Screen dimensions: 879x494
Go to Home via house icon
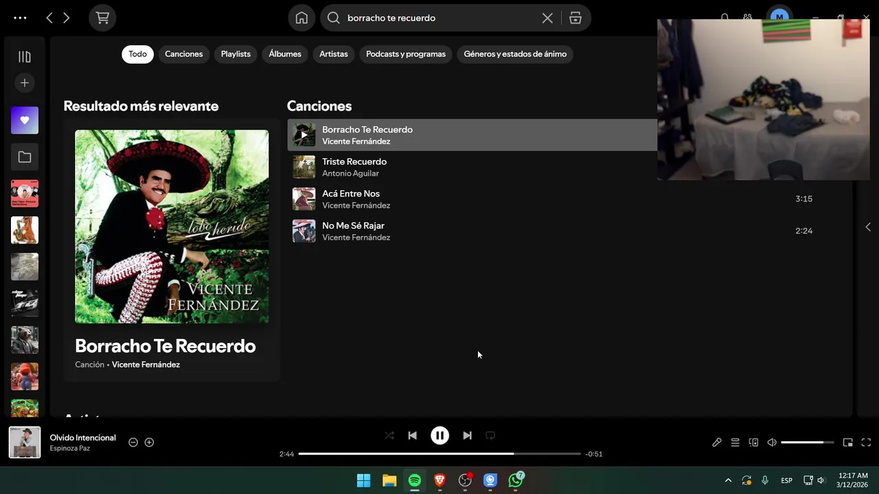[x=301, y=18]
